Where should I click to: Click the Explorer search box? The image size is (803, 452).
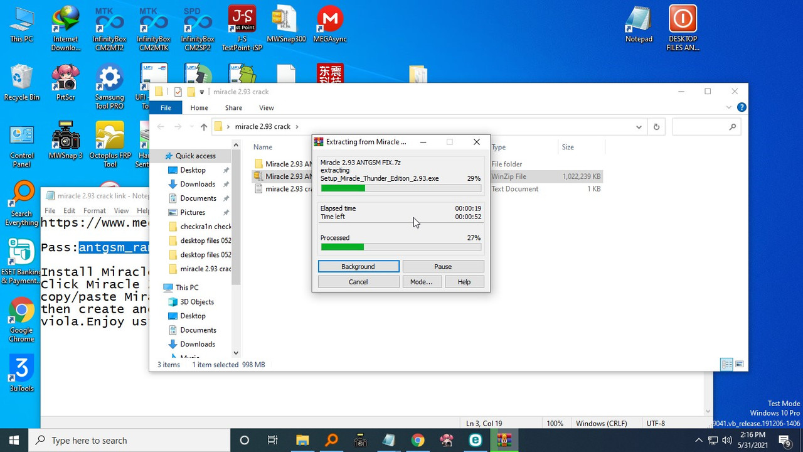706,127
